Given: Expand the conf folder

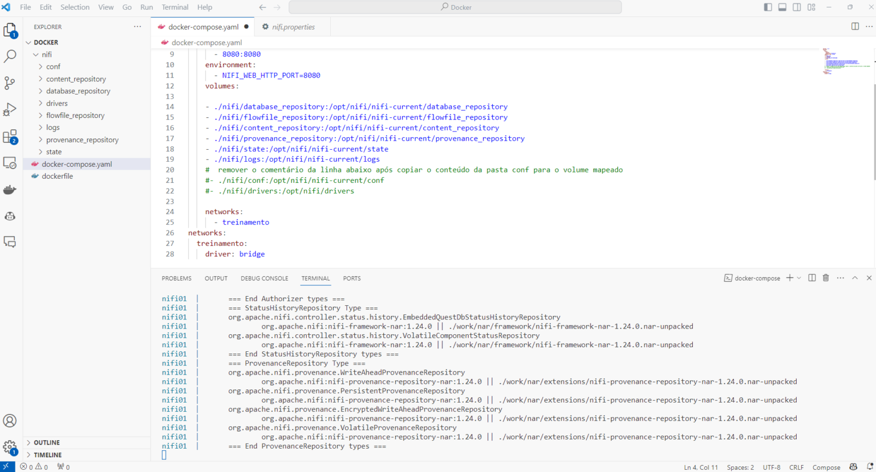Looking at the screenshot, I should tap(53, 67).
